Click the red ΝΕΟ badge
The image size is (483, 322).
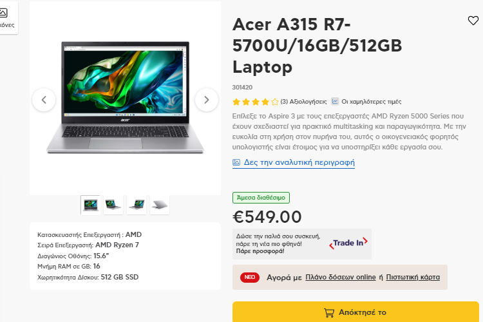click(250, 278)
